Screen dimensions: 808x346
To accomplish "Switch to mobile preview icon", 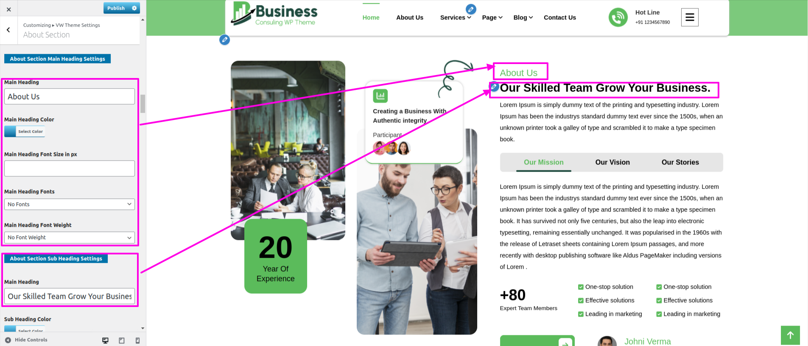I will tap(137, 340).
